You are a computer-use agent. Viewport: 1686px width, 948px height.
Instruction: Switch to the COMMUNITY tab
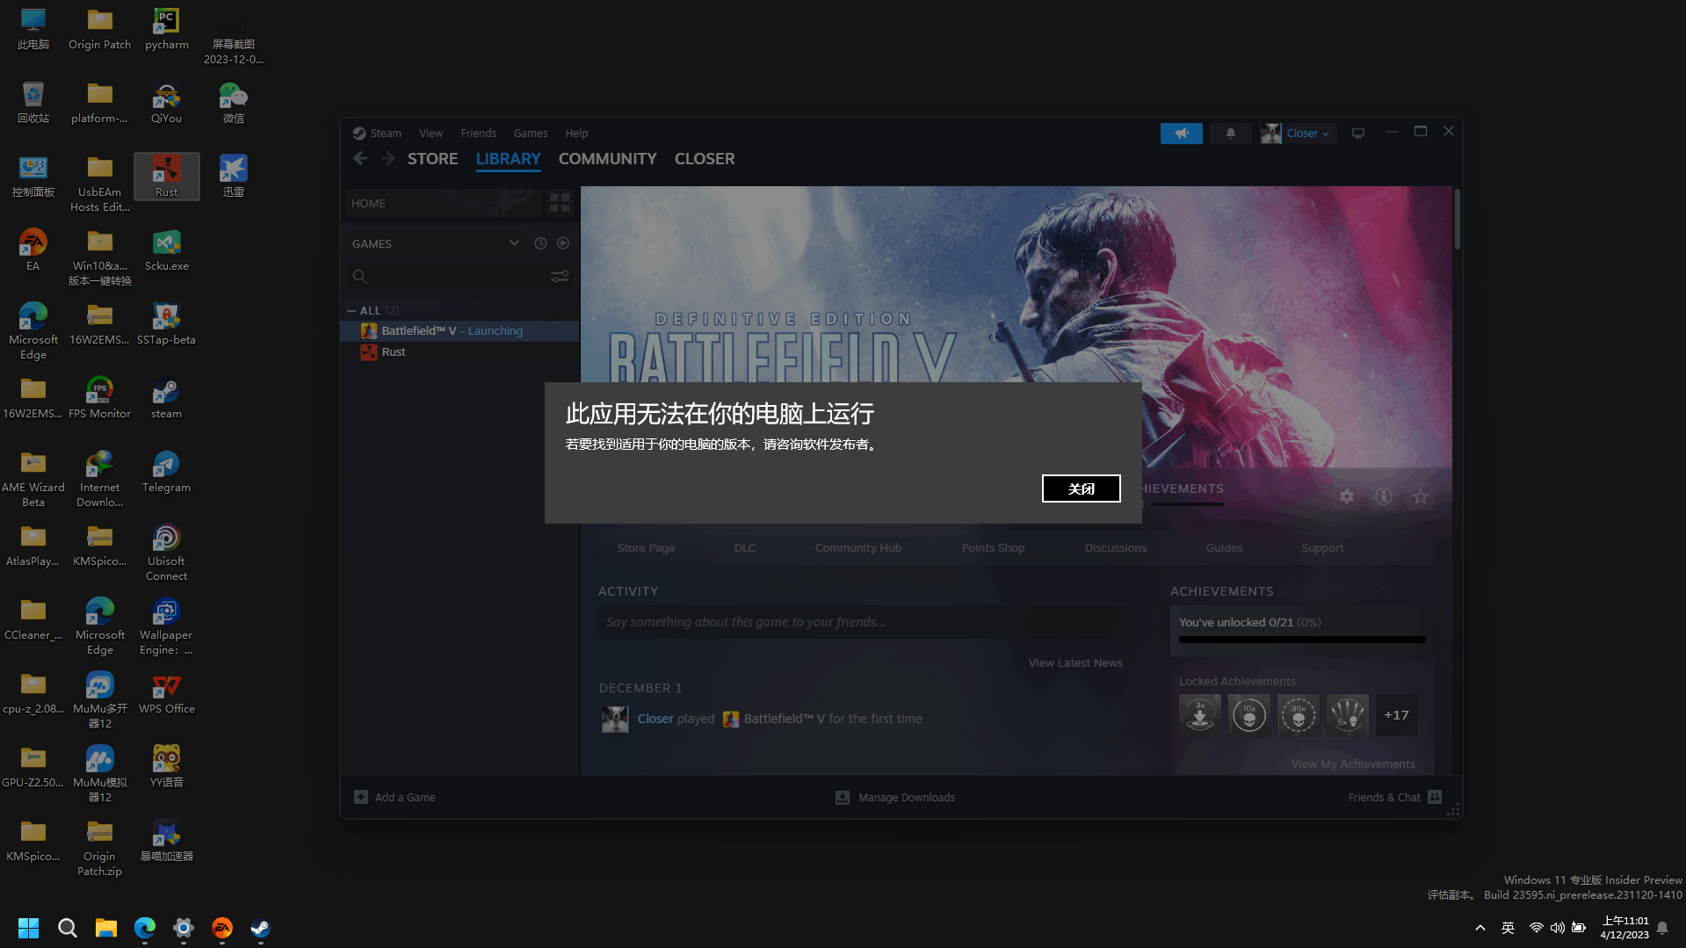click(x=607, y=159)
